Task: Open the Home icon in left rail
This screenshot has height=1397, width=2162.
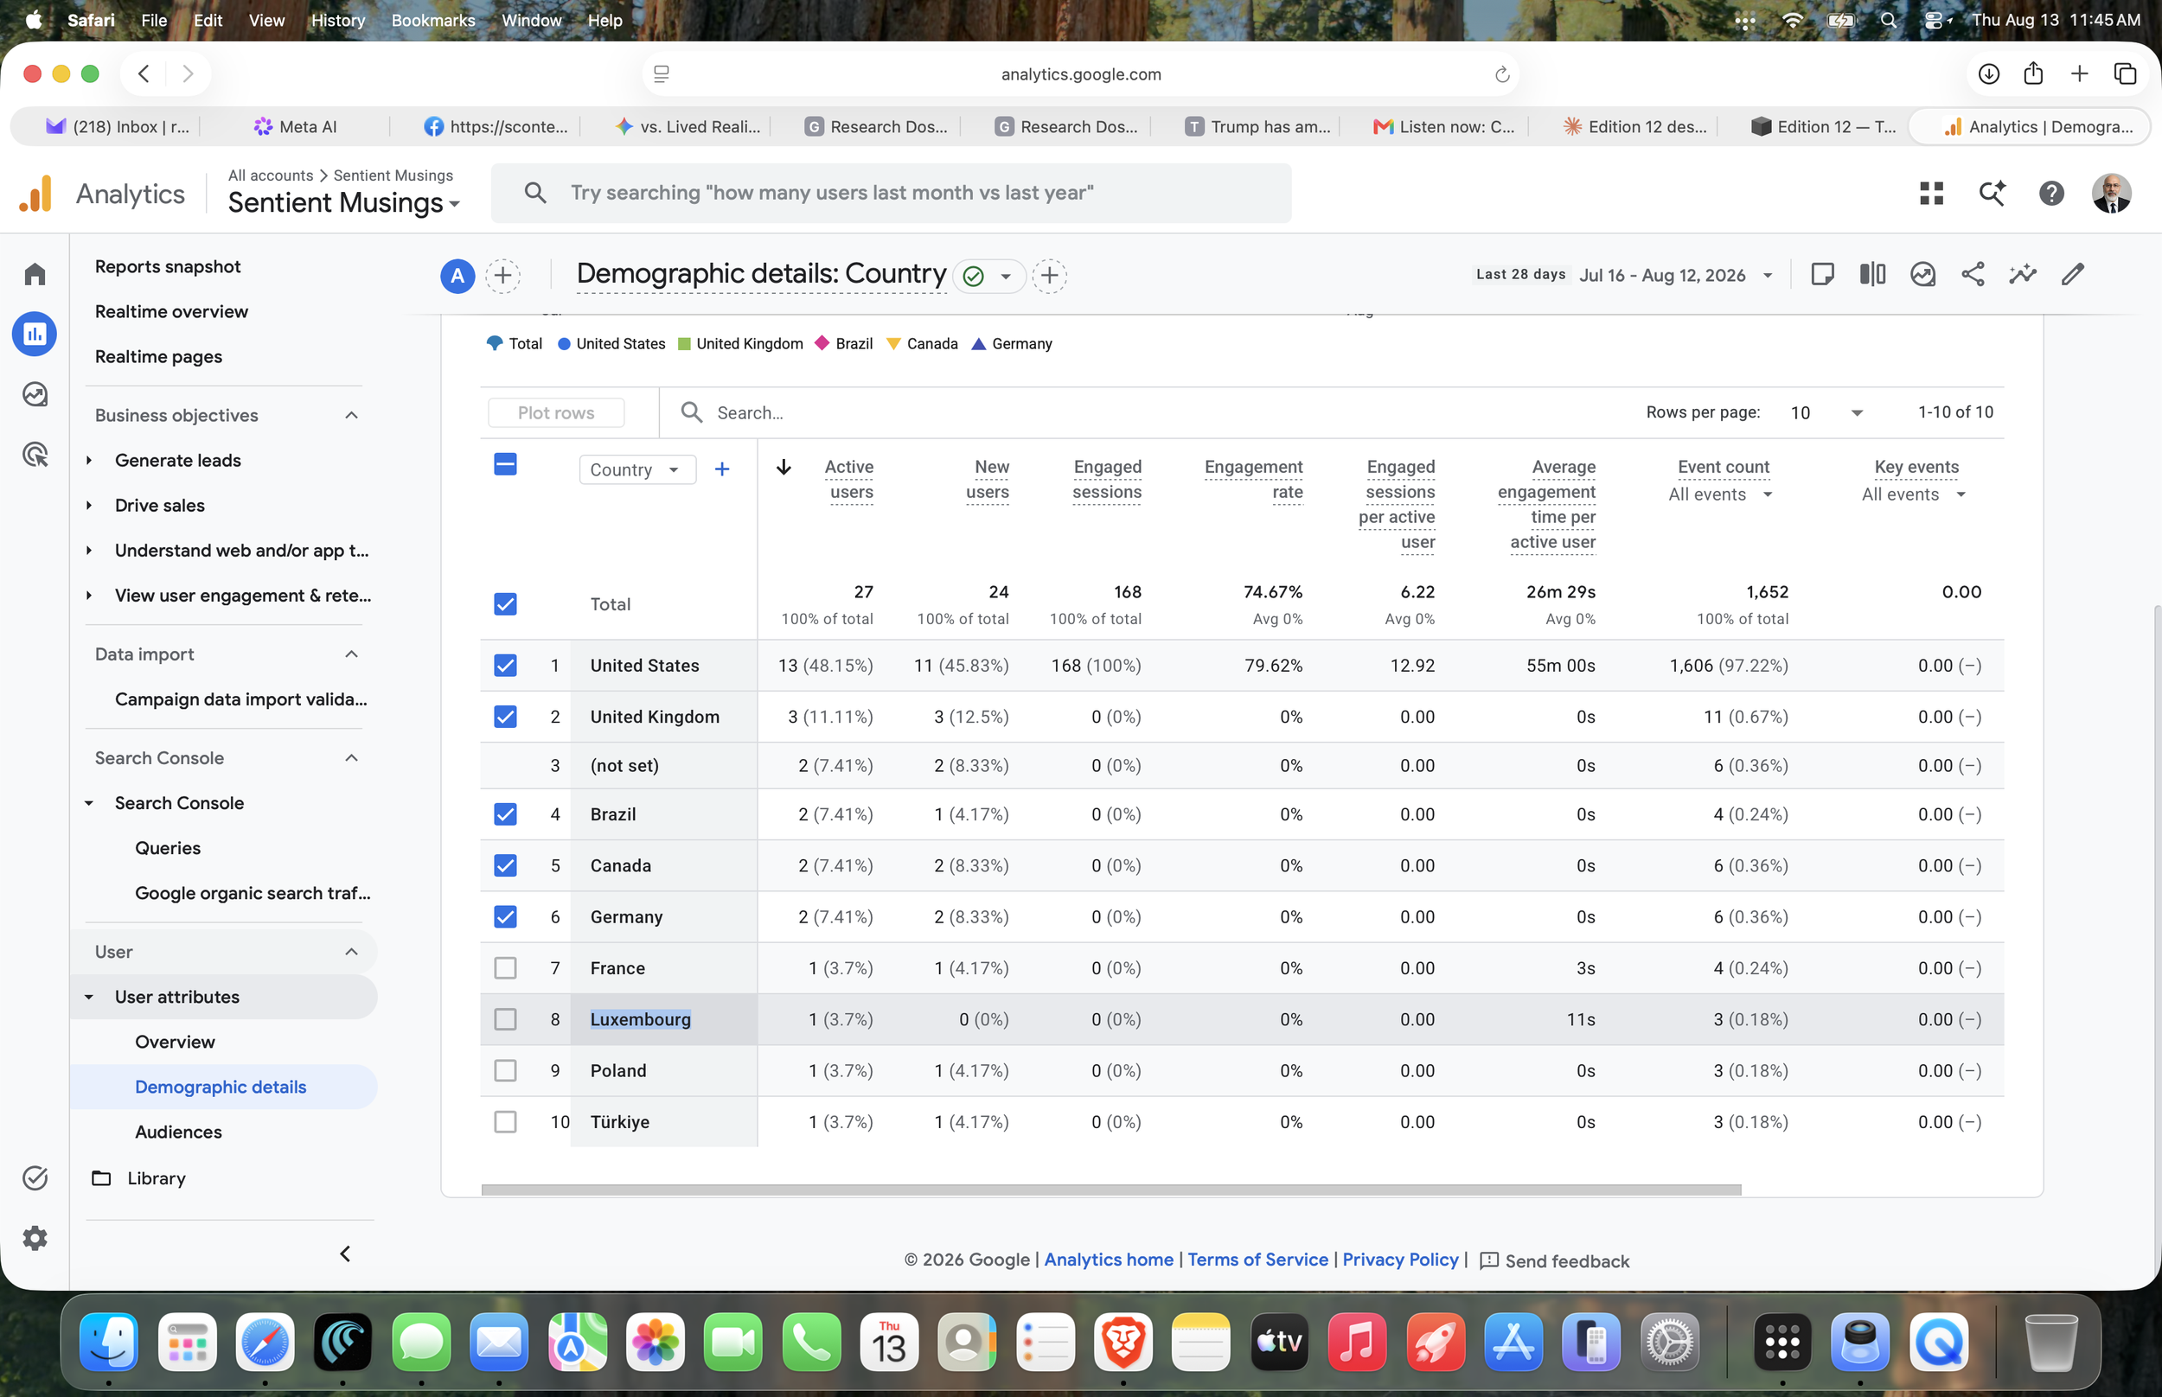Action: (x=35, y=274)
